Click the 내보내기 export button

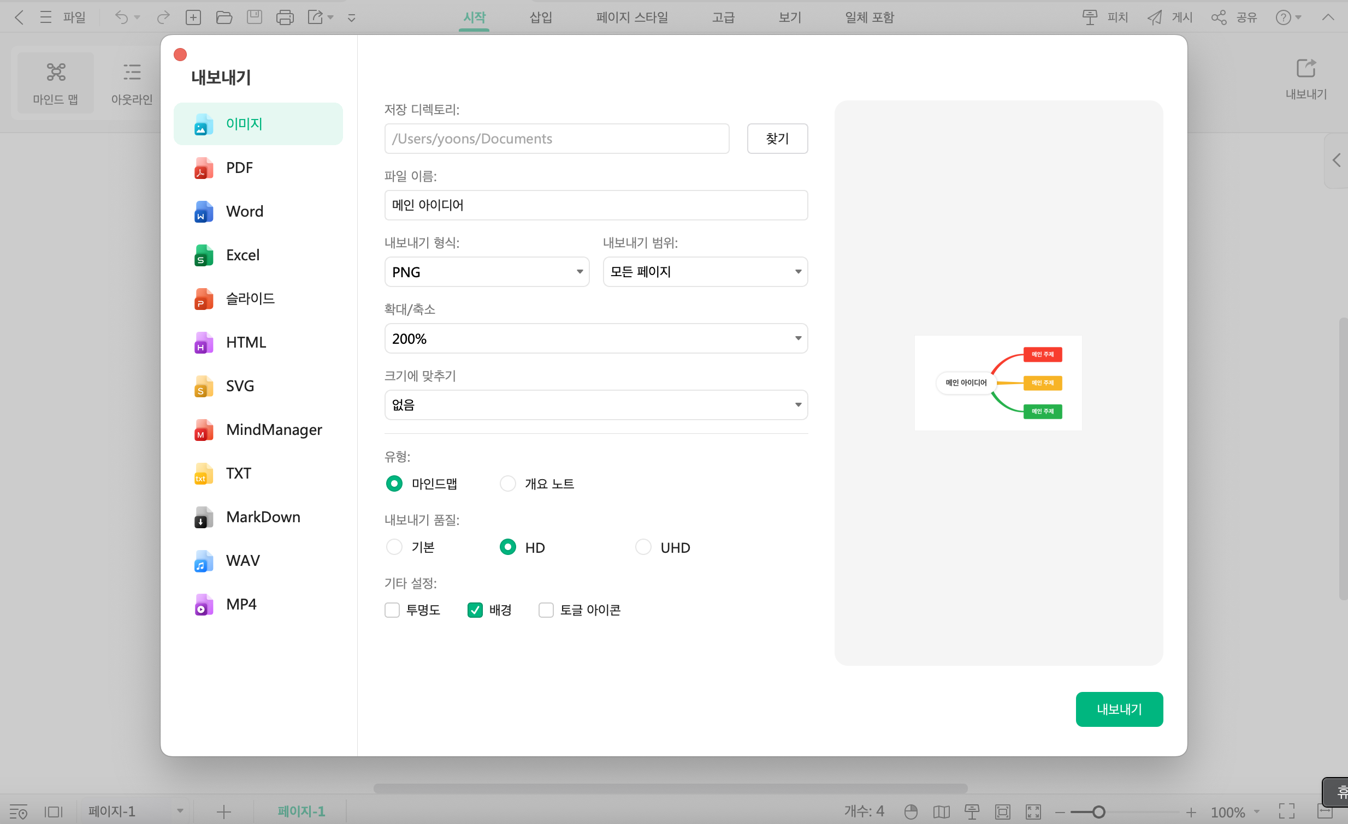1120,709
